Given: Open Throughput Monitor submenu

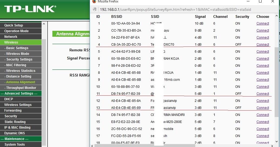Looking at the screenshot, I should [x=21, y=88].
